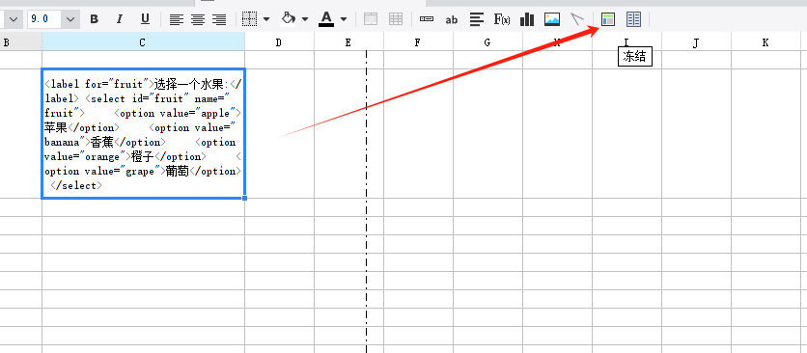Select column E header
Screen dimensions: 807x353
pyautogui.click(x=348, y=42)
